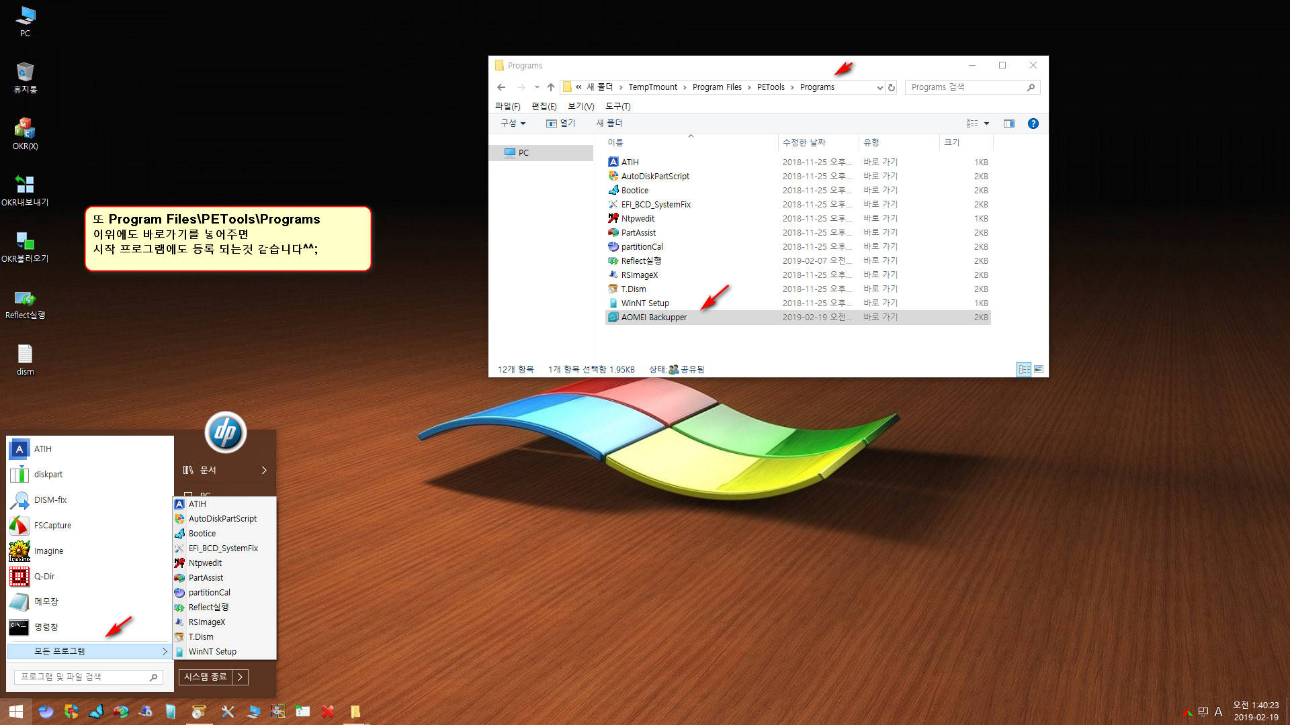This screenshot has height=725, width=1290.
Task: Expand the 문서 (Documents) submenu arrow
Action: pyautogui.click(x=264, y=470)
